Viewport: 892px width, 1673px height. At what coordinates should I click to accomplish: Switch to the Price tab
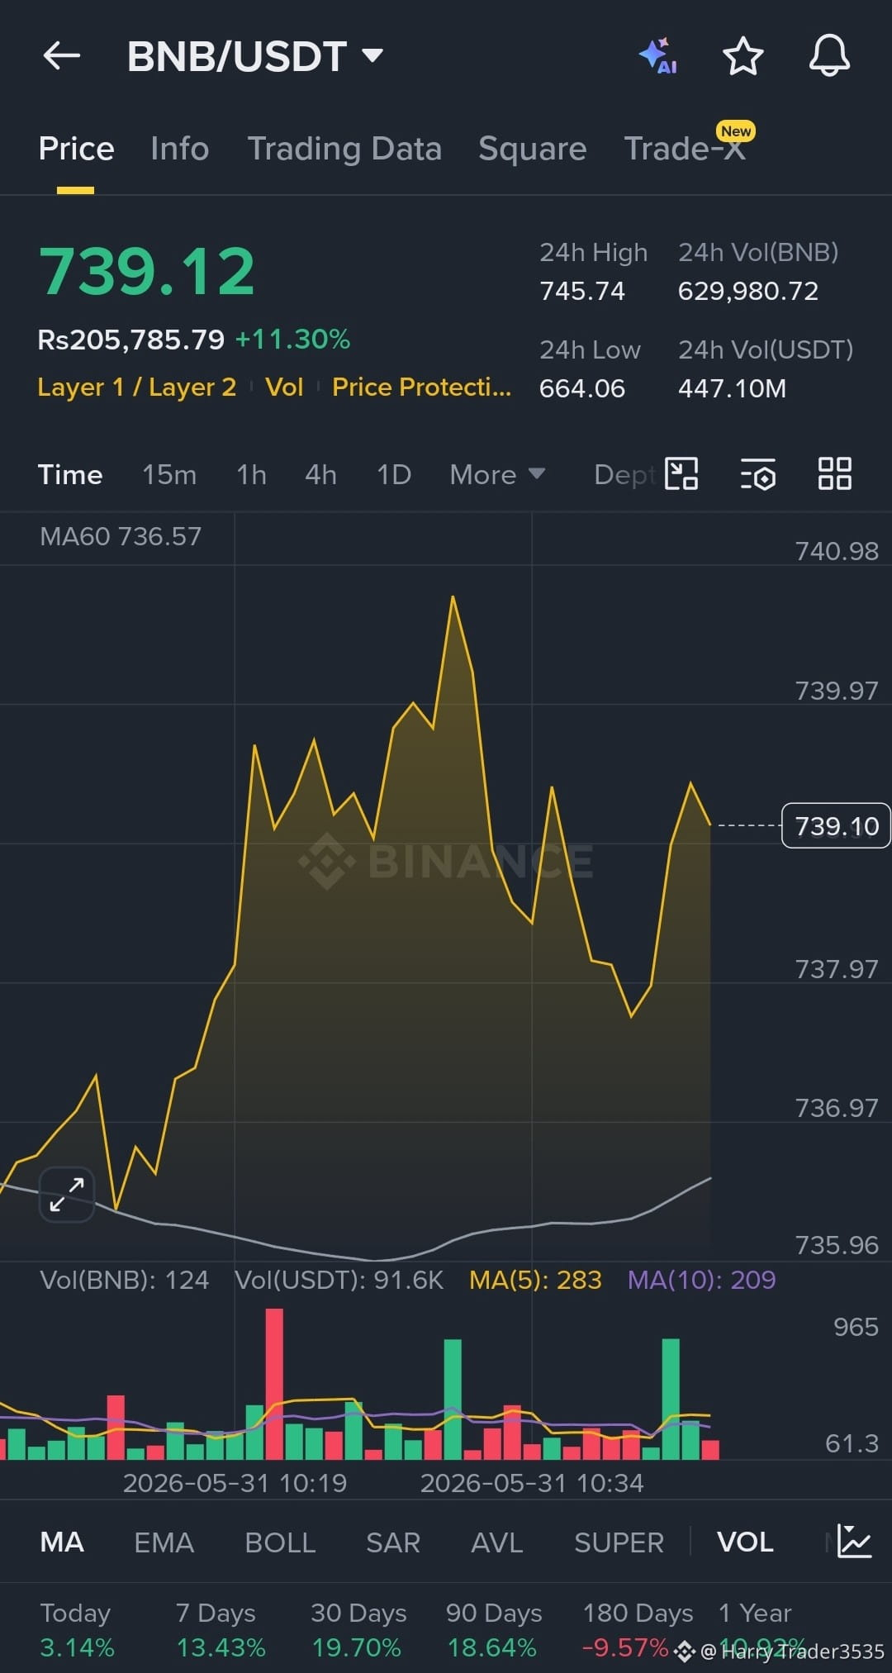(x=76, y=149)
